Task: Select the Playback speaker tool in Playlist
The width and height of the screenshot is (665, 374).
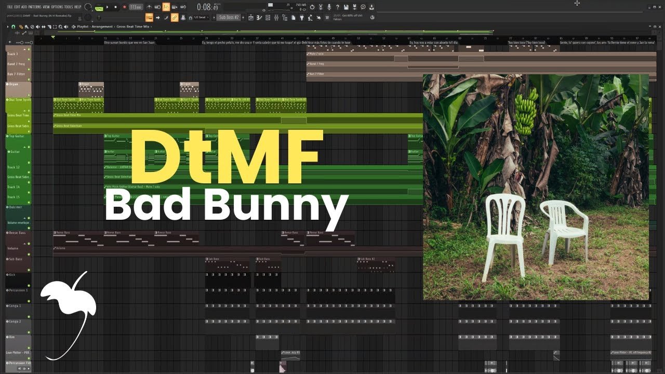Action: [66, 26]
